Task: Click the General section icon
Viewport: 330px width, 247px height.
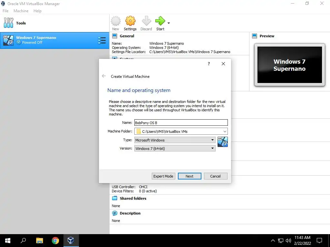Action: (114, 36)
